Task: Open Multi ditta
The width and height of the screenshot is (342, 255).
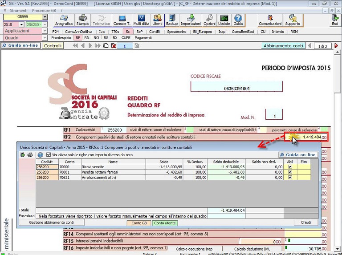Action: click(x=141, y=20)
